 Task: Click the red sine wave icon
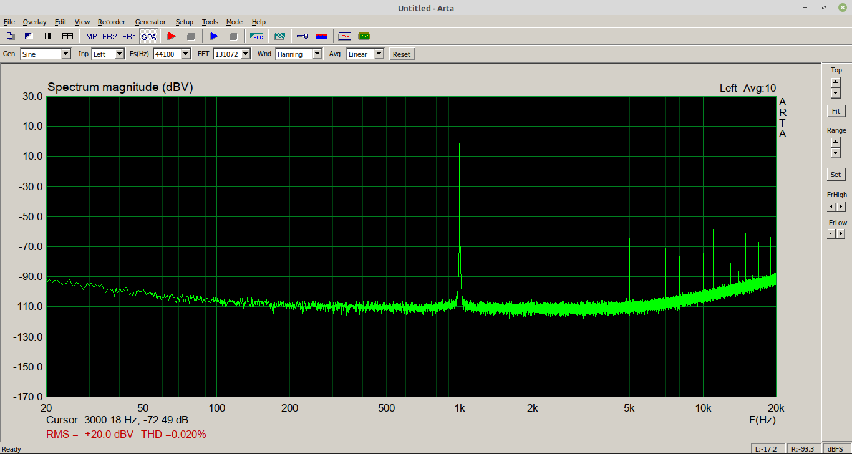tap(345, 36)
